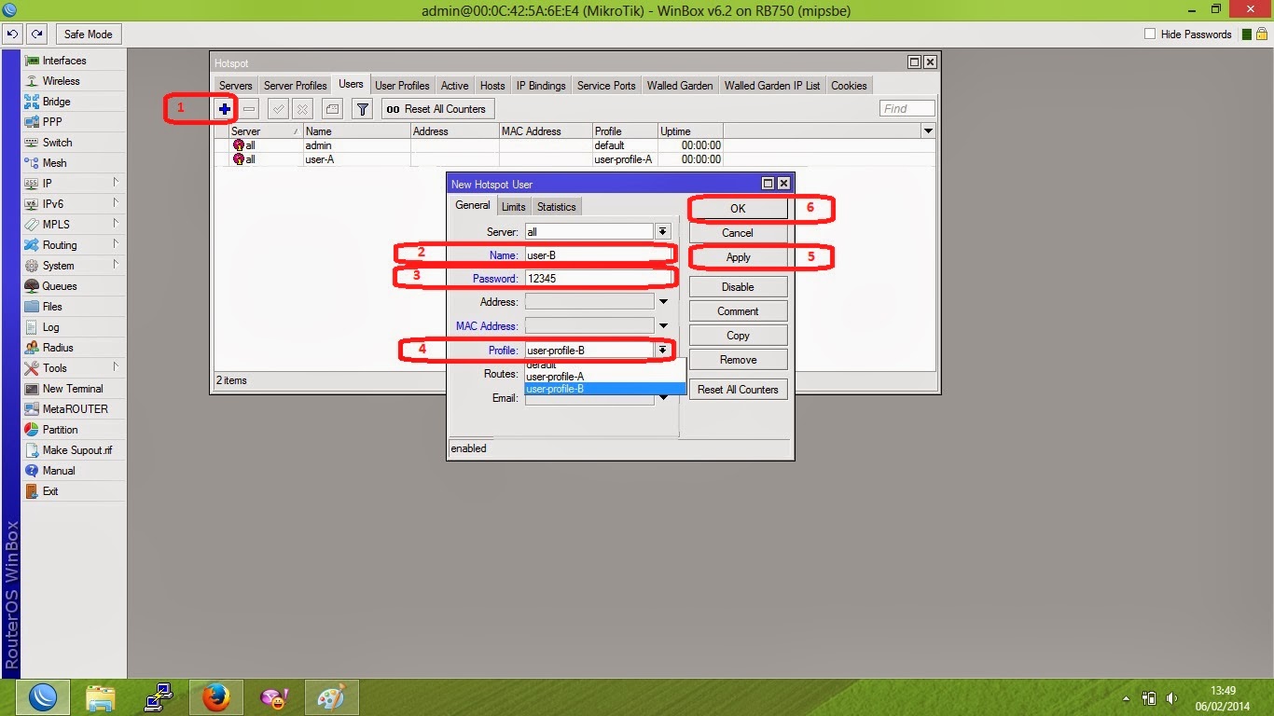Open the Profile dropdown arrow
Screen dimensions: 1274x716
pyautogui.click(x=662, y=351)
